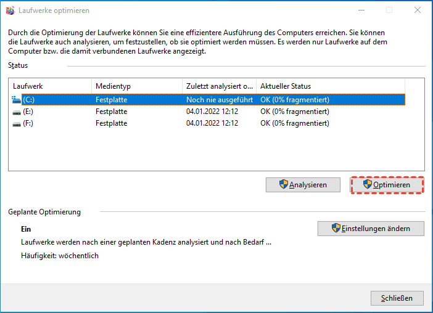Close dialog with Schließen button
This screenshot has height=313, width=433.
point(397,298)
